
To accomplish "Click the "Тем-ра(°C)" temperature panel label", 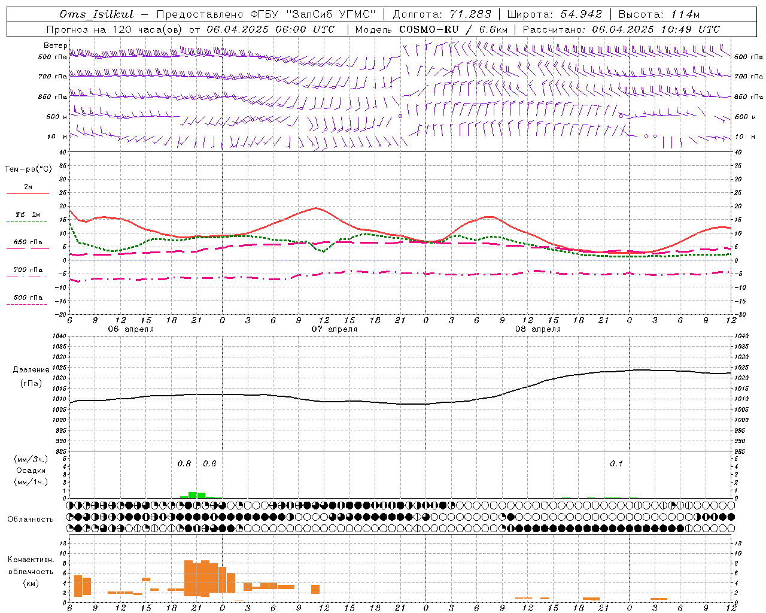I will pyautogui.click(x=28, y=169).
